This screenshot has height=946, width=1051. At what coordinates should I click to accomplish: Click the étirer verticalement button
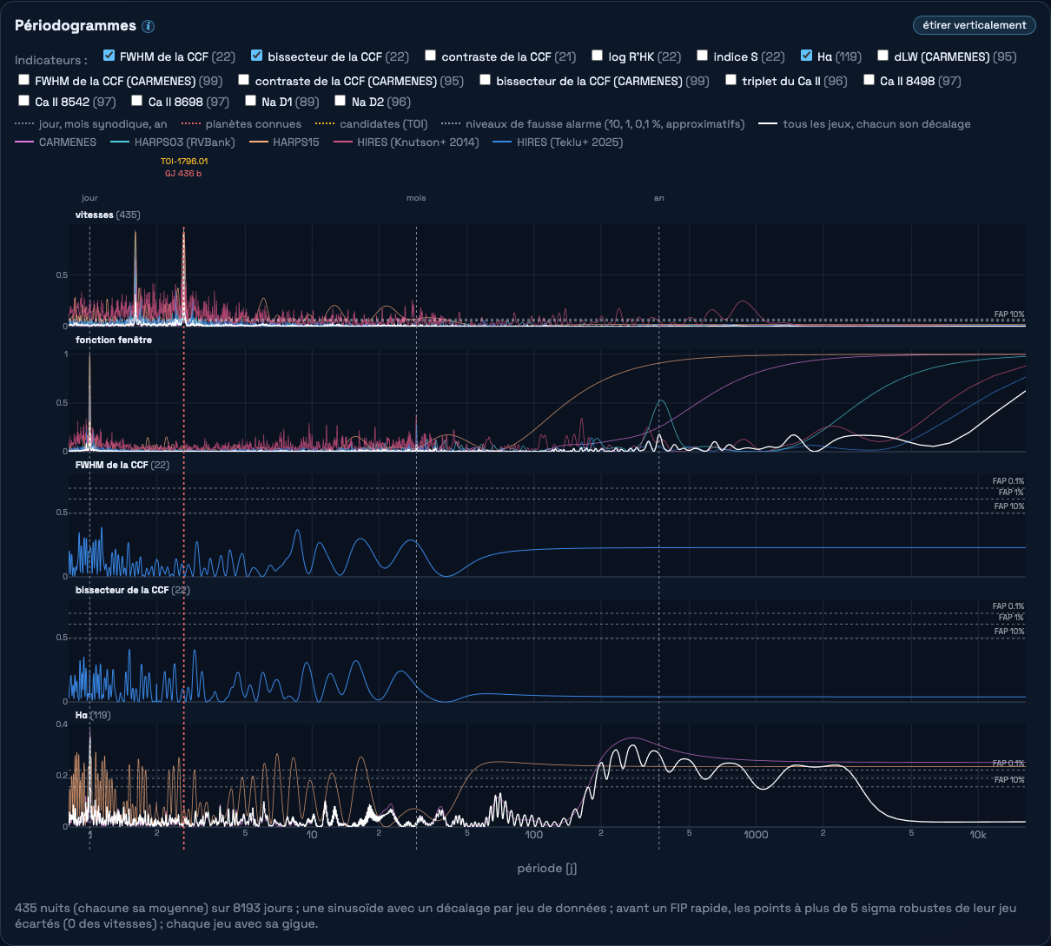coord(974,25)
